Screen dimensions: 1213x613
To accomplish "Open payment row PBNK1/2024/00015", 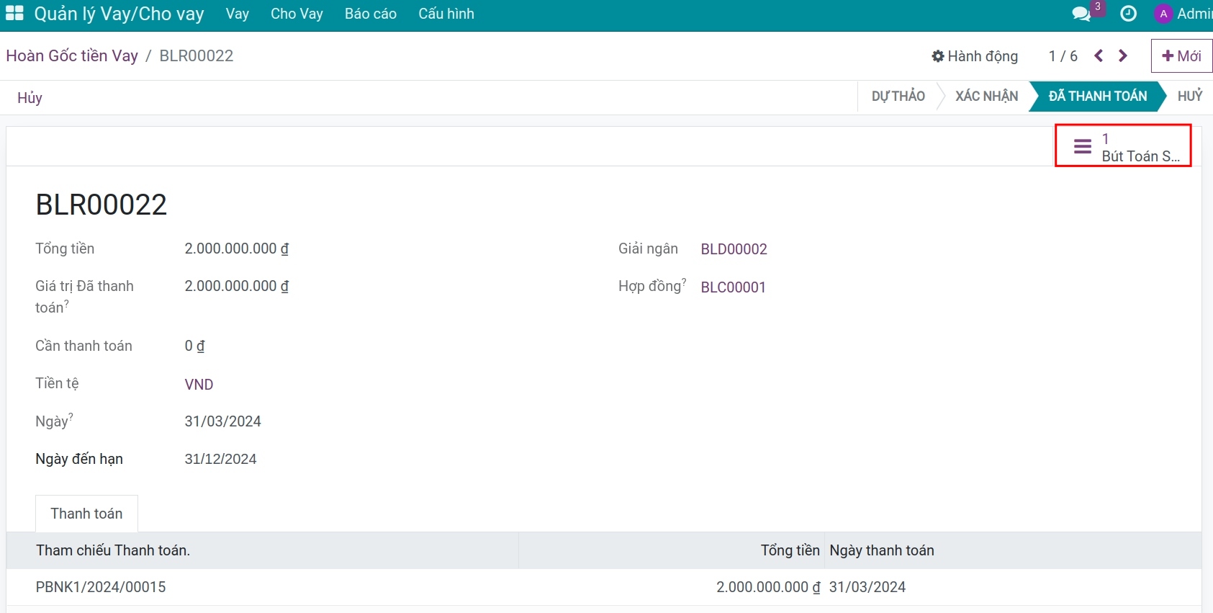I will click(x=604, y=587).
